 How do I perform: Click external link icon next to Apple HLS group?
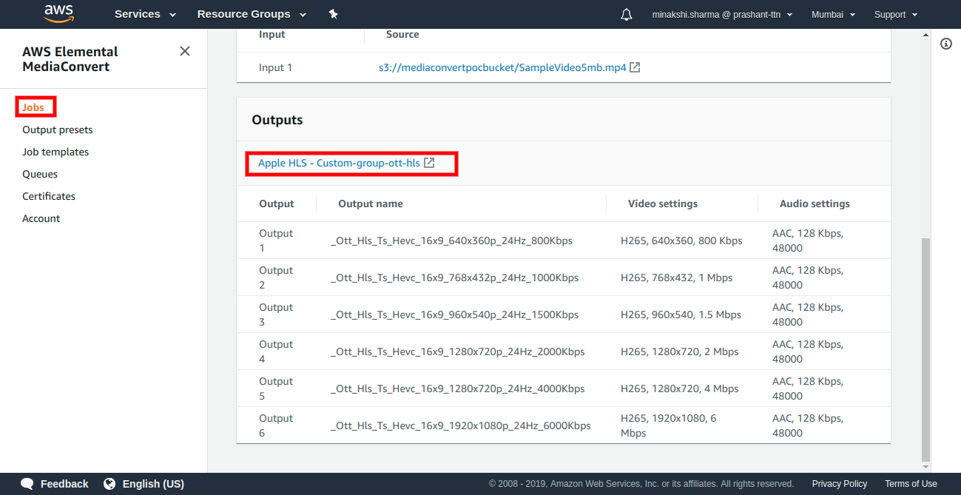429,163
